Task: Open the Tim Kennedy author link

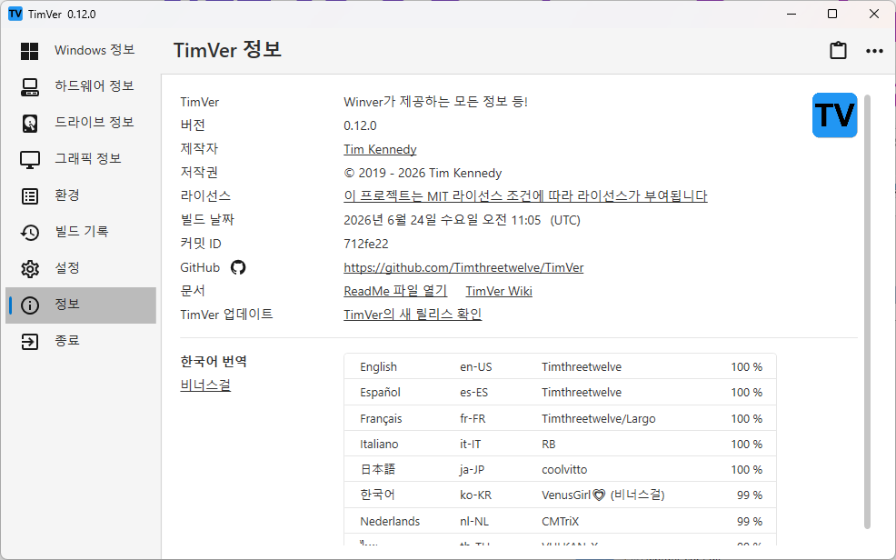Action: click(380, 149)
